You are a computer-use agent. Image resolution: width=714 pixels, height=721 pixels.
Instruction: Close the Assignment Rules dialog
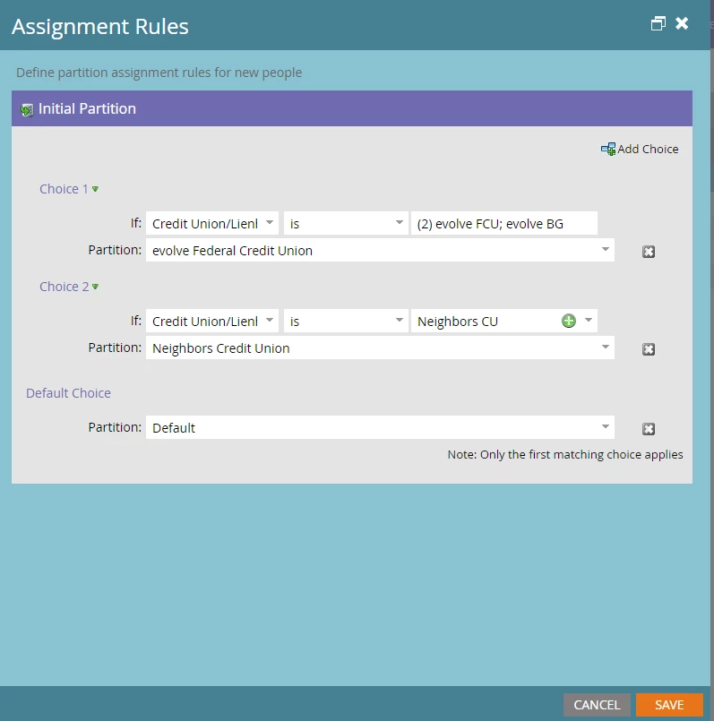pyautogui.click(x=682, y=23)
